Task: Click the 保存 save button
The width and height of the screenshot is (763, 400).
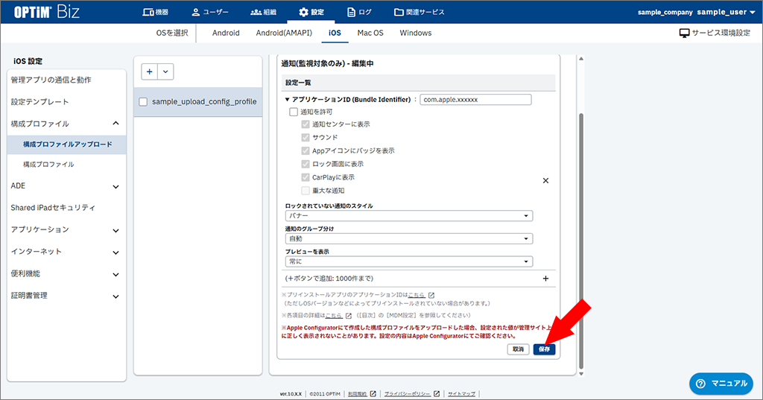Action: pyautogui.click(x=544, y=349)
